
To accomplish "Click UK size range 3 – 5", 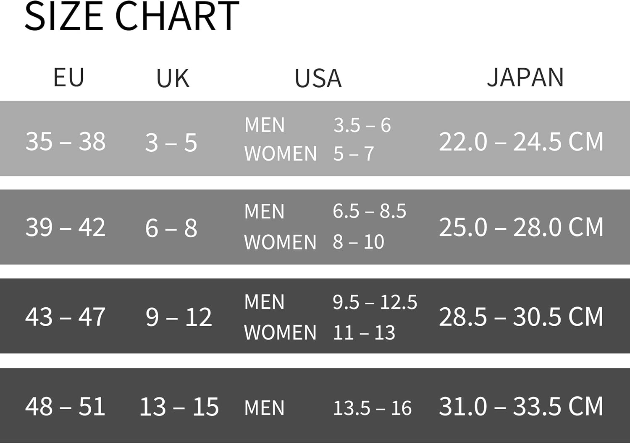I will (171, 143).
